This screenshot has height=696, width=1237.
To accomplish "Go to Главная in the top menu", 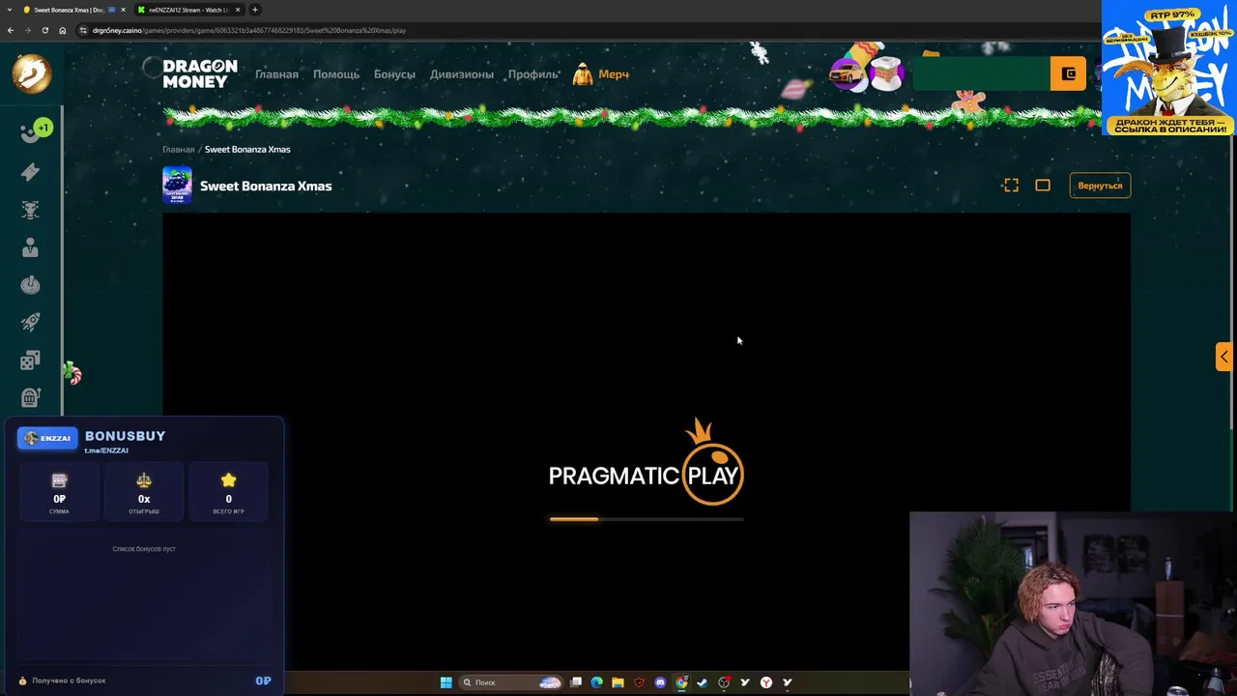I will click(x=276, y=74).
